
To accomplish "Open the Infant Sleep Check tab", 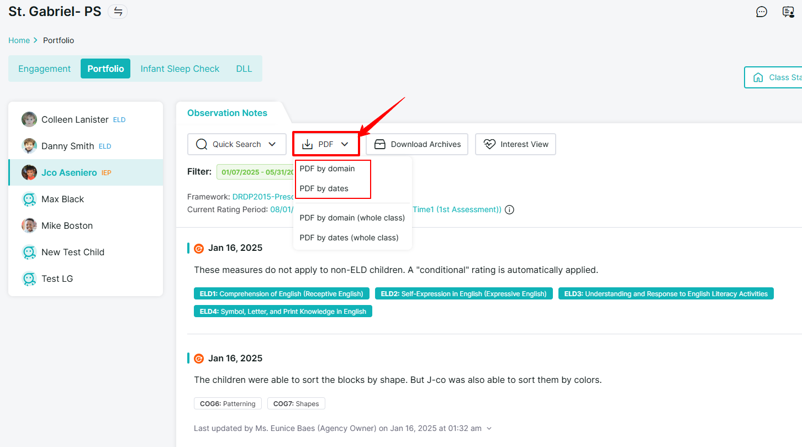I will (x=180, y=69).
